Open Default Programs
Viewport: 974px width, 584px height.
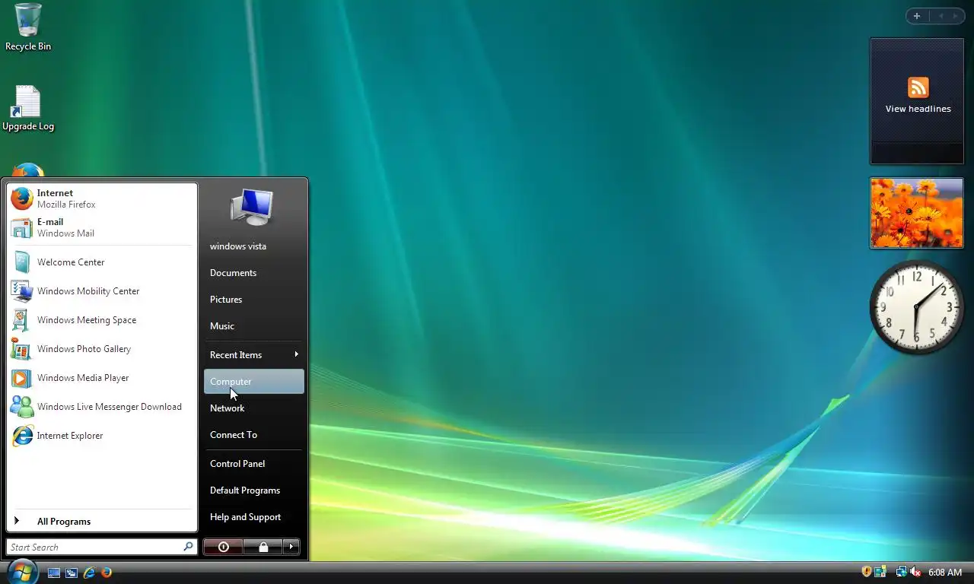(254, 490)
